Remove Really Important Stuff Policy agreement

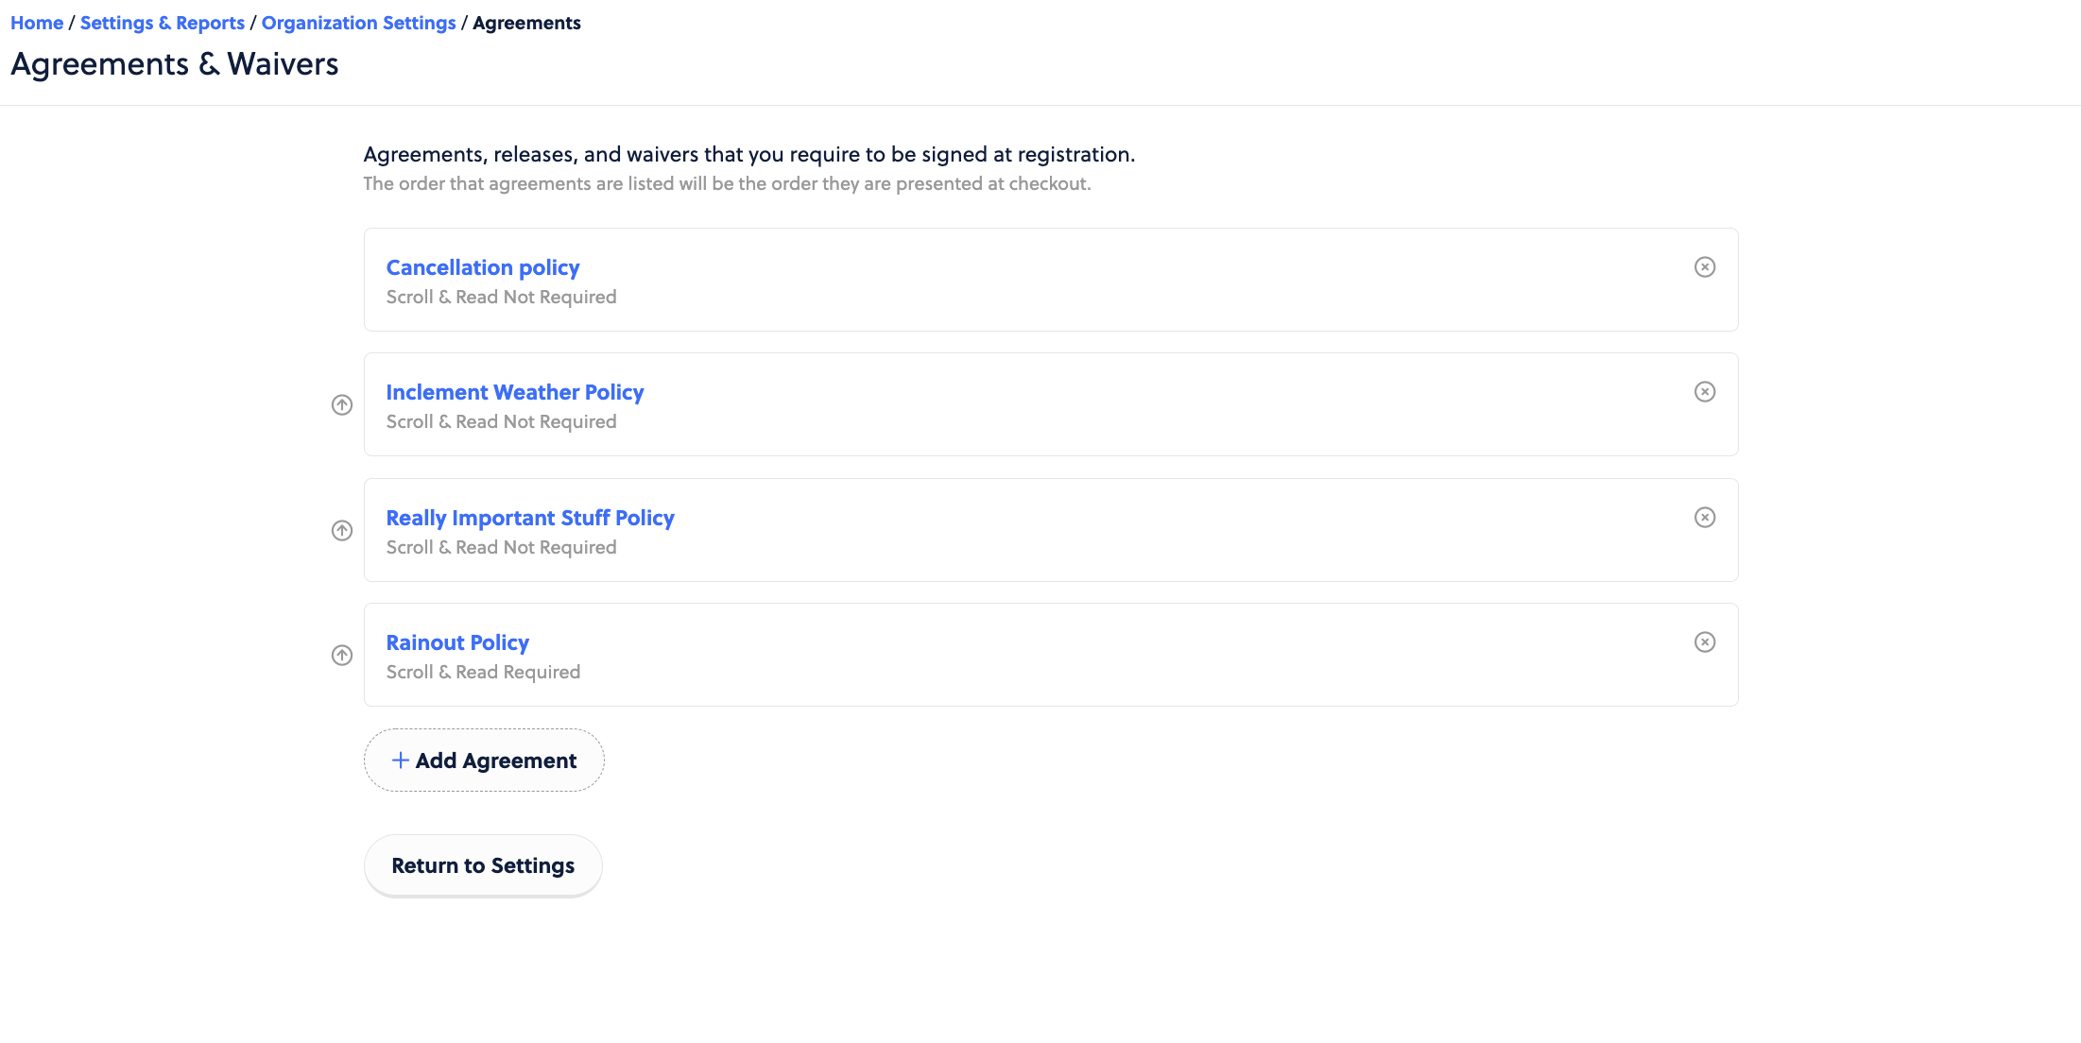[x=1704, y=518]
